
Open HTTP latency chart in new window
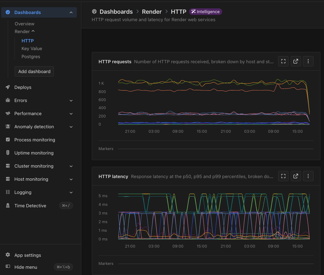[296, 176]
